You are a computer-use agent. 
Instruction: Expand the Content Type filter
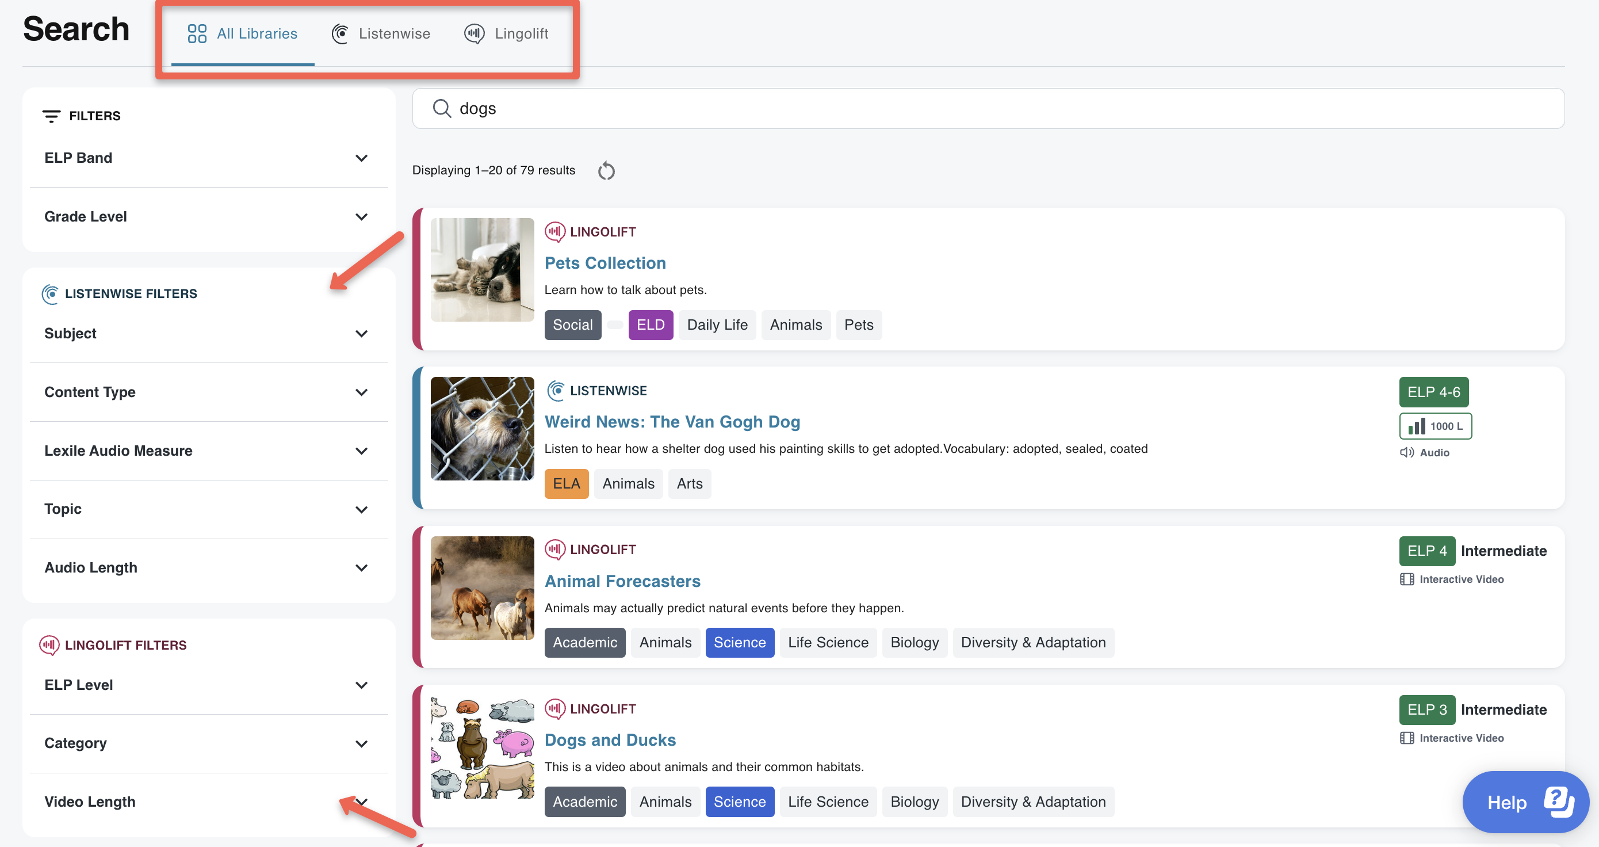click(209, 392)
